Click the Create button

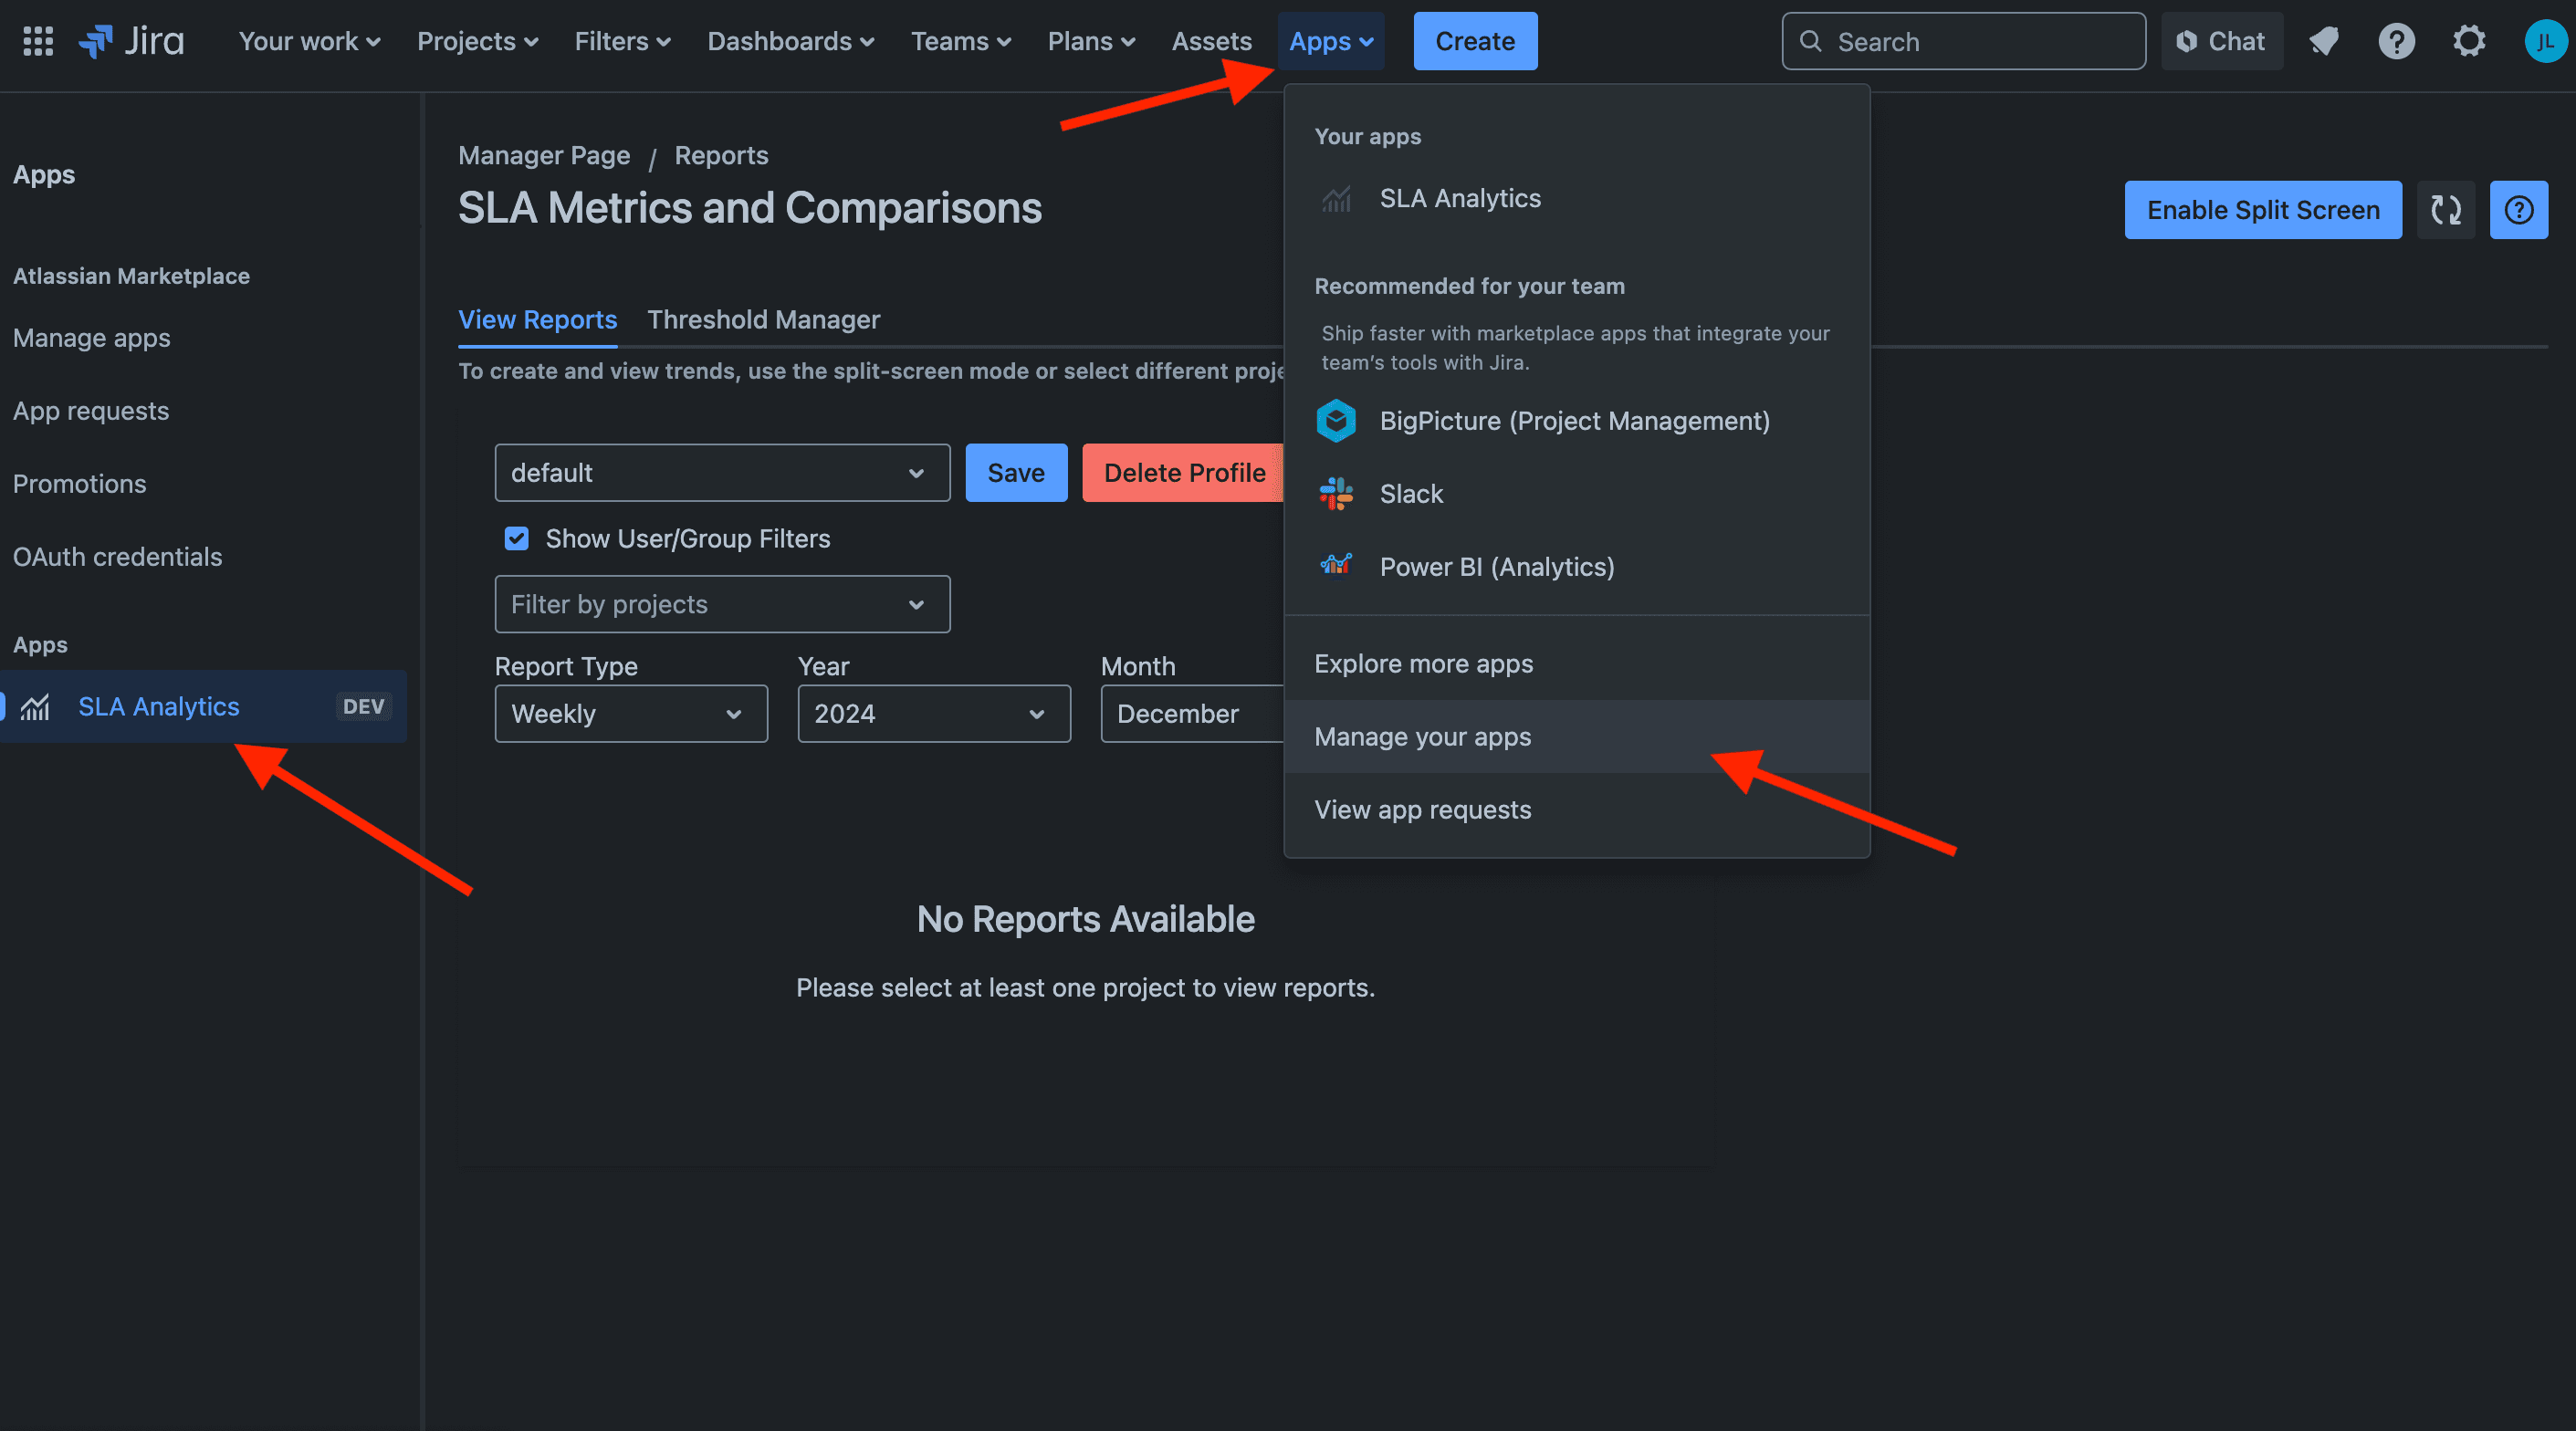point(1475,41)
